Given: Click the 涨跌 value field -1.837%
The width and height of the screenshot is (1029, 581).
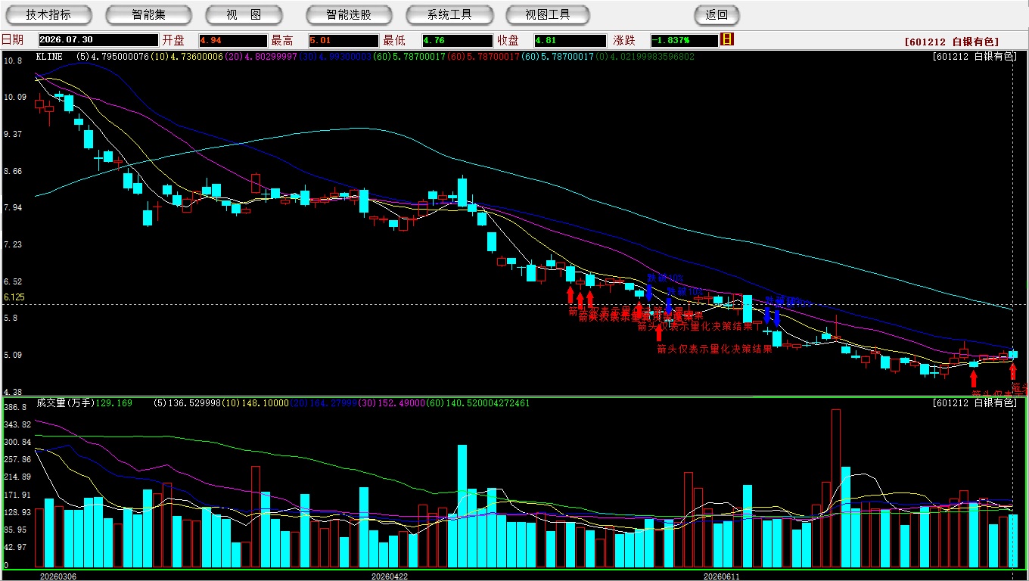Looking at the screenshot, I should tap(683, 40).
